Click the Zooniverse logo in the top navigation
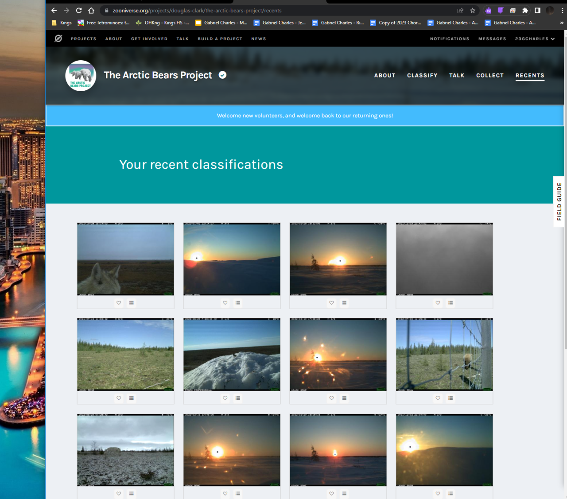This screenshot has width=567, height=499. coord(58,39)
